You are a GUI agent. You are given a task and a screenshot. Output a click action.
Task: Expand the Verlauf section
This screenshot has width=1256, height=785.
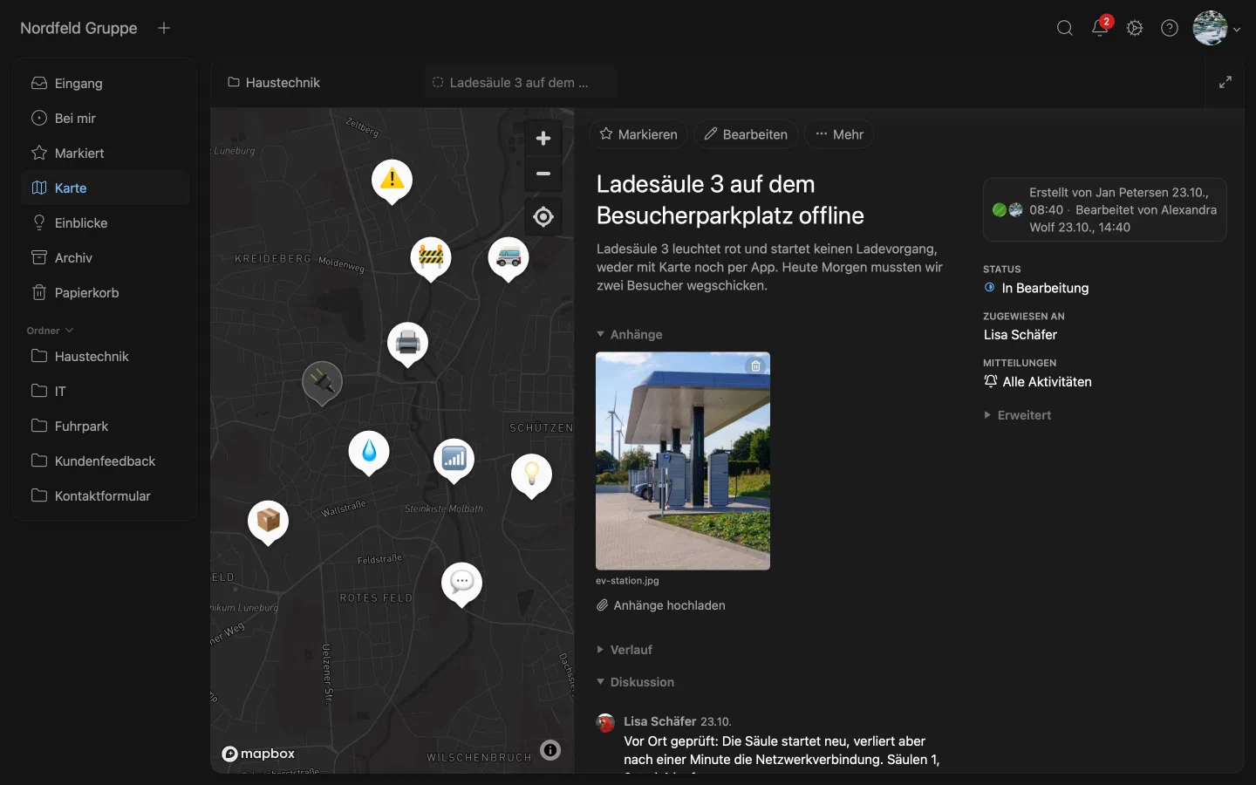click(x=625, y=650)
